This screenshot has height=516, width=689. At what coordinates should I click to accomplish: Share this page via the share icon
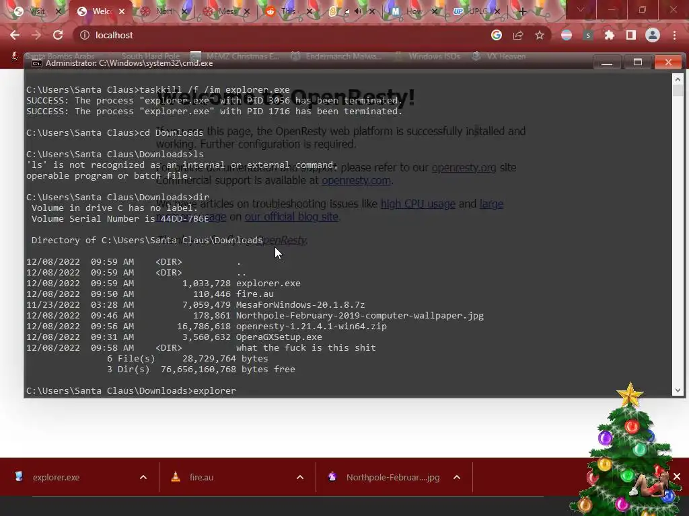[518, 35]
